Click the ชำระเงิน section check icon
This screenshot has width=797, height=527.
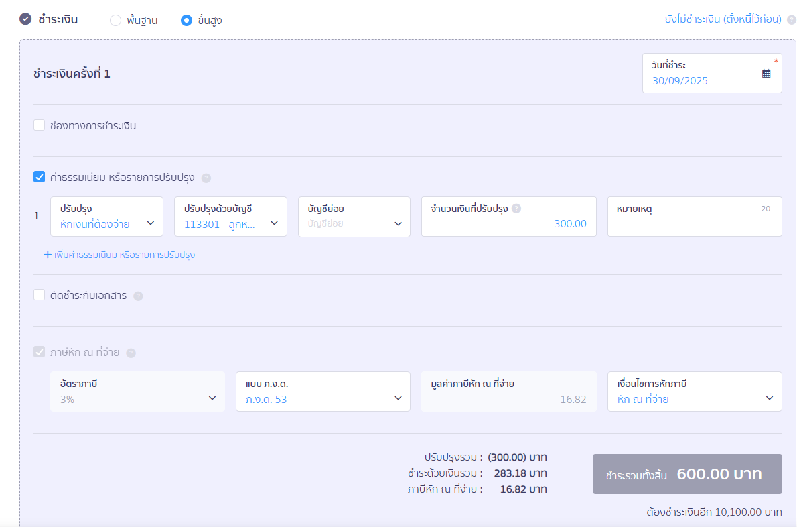pos(25,19)
